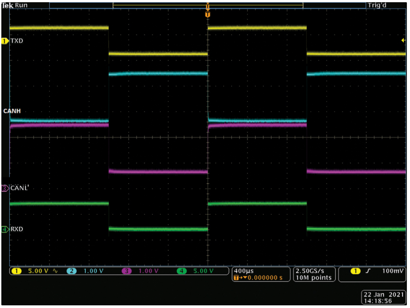Click the 0.000000 s trigger delay readout

pyautogui.click(x=265, y=278)
